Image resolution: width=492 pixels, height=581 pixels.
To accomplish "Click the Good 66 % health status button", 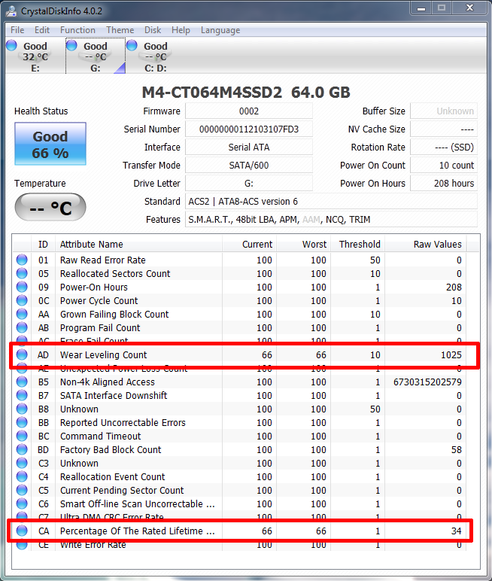I will coord(50,144).
